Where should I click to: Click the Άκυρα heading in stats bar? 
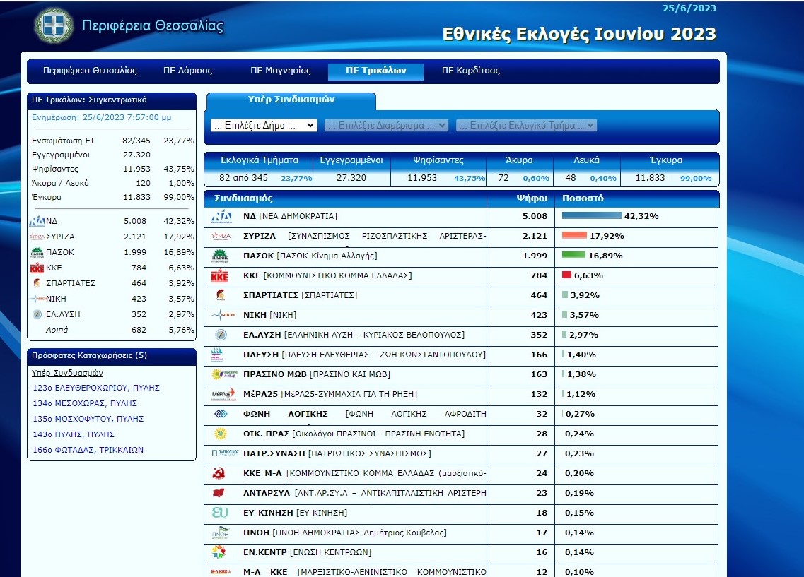(x=519, y=160)
